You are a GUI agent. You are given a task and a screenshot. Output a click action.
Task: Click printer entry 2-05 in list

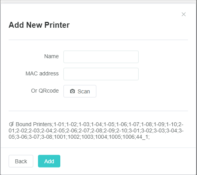[59, 130]
